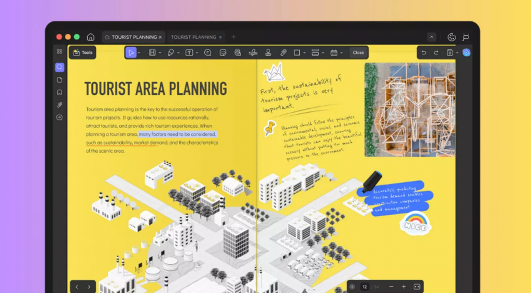Open the cookie-shaped icon in title bar
531x293 pixels.
452,37
